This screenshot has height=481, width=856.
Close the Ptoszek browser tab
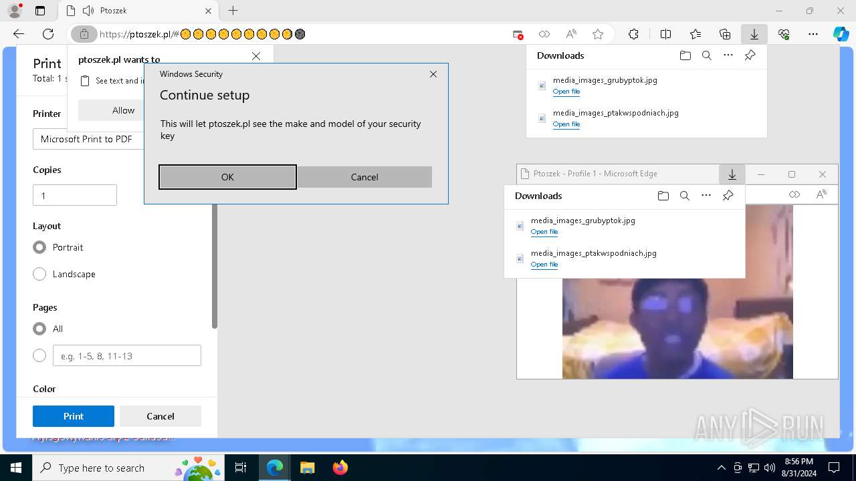click(207, 11)
